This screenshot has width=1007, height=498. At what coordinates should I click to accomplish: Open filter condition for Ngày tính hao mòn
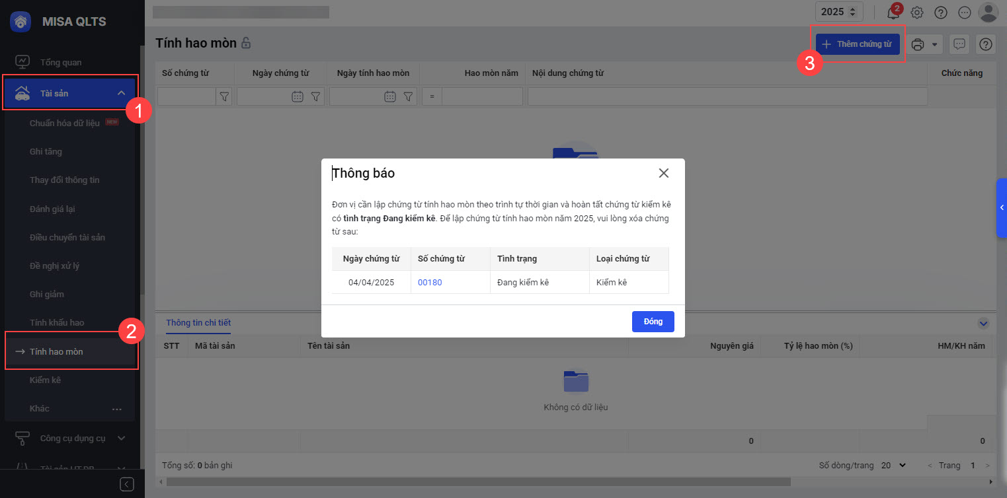[x=409, y=97]
